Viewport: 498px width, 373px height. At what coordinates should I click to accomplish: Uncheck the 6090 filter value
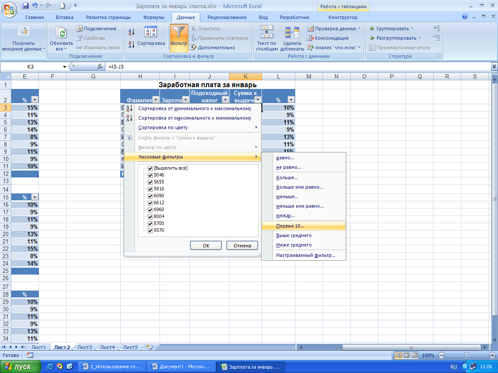(150, 196)
